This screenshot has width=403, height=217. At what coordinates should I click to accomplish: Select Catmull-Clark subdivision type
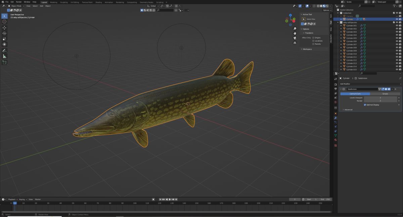(355, 94)
